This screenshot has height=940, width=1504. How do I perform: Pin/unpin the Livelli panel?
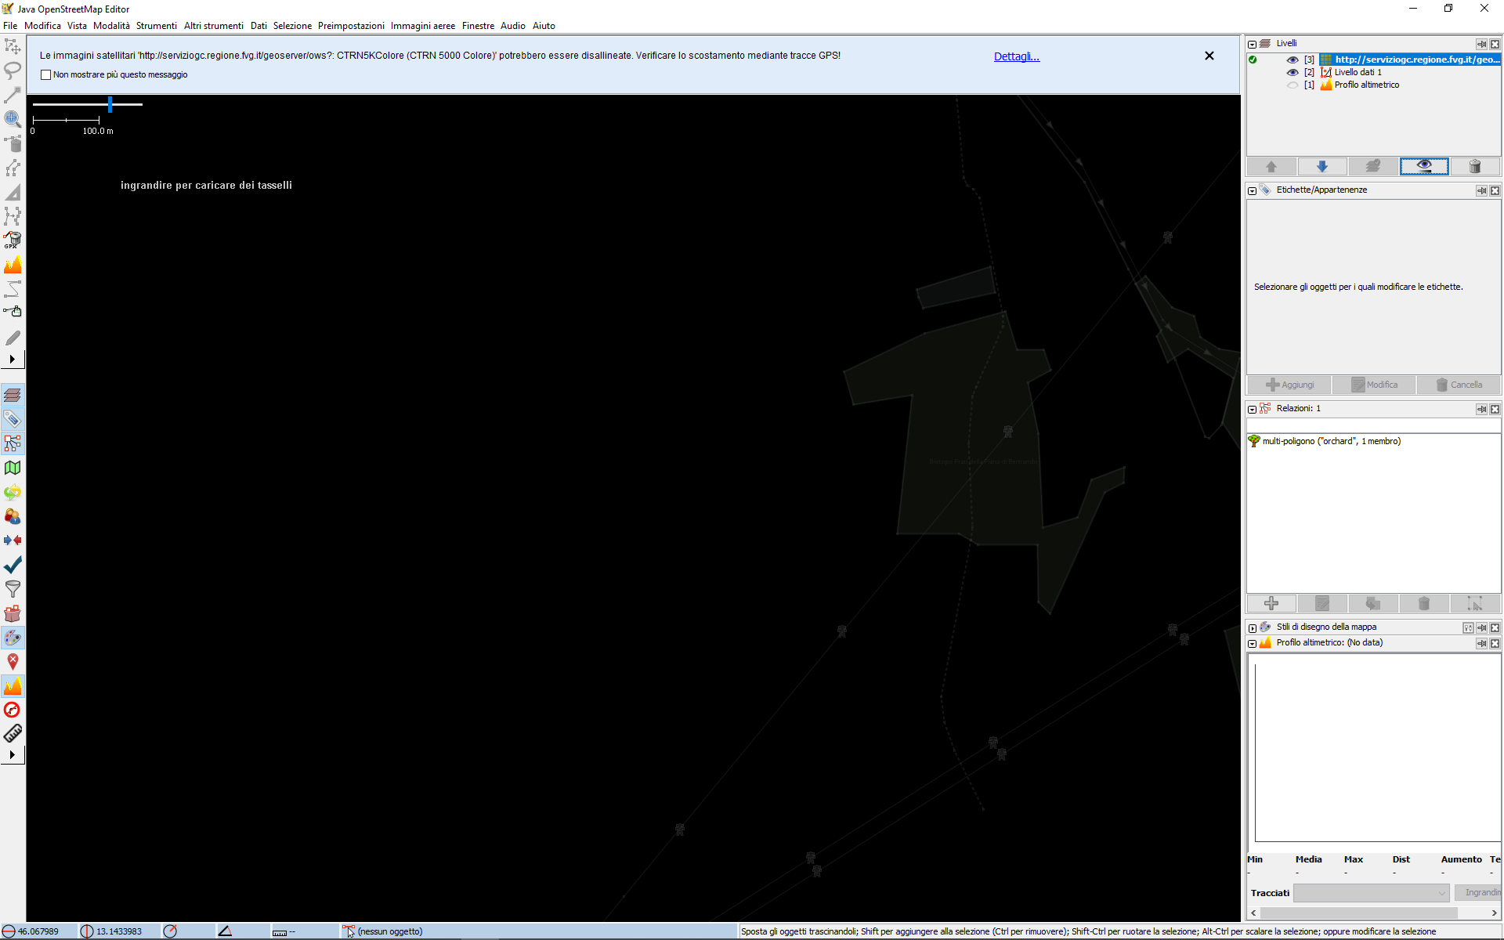tap(1481, 44)
